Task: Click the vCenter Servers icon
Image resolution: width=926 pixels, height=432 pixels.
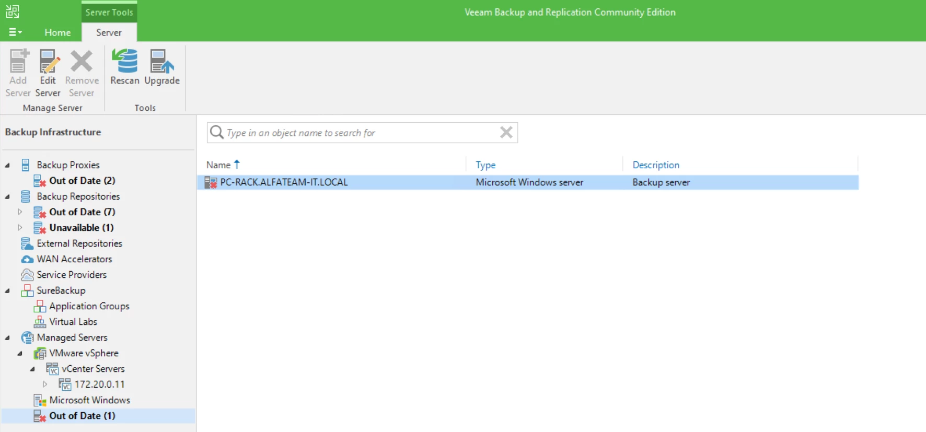Action: click(x=52, y=369)
